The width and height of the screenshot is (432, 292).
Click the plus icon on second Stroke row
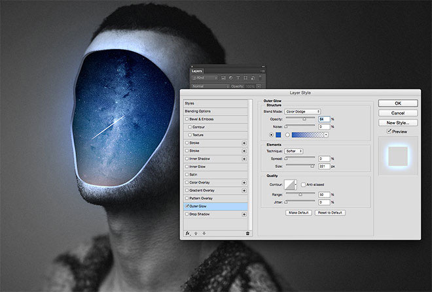pos(244,151)
